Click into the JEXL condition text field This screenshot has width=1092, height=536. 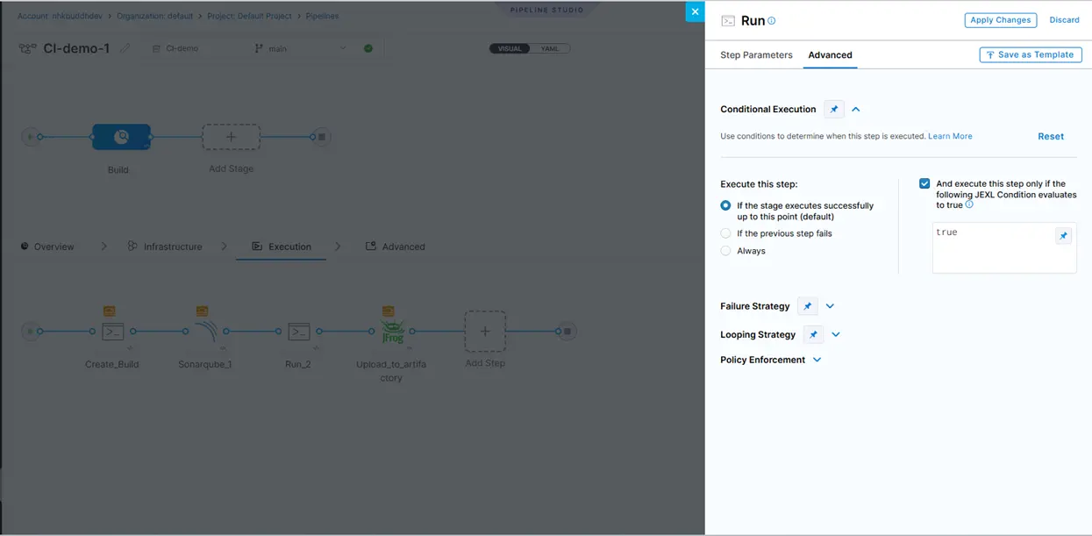coord(1004,247)
